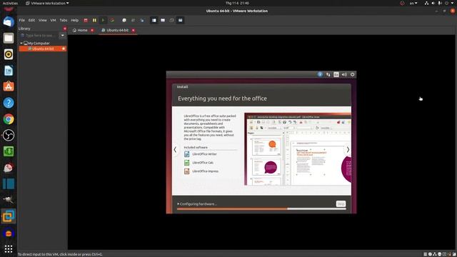Image resolution: width=457 pixels, height=257 pixels.
Task: Open the Help menu
Action: [74, 21]
